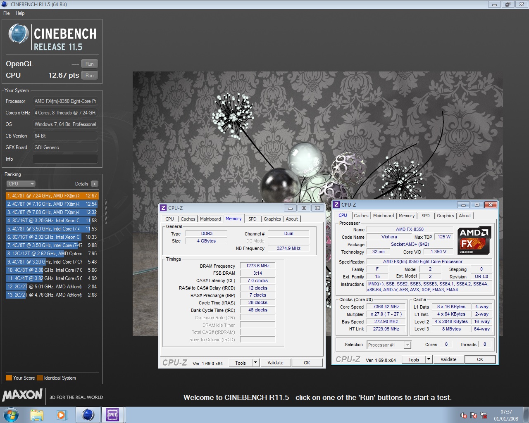This screenshot has height=423, width=529.
Task: Click the brown Identical System legend swatch
Action: (40, 378)
